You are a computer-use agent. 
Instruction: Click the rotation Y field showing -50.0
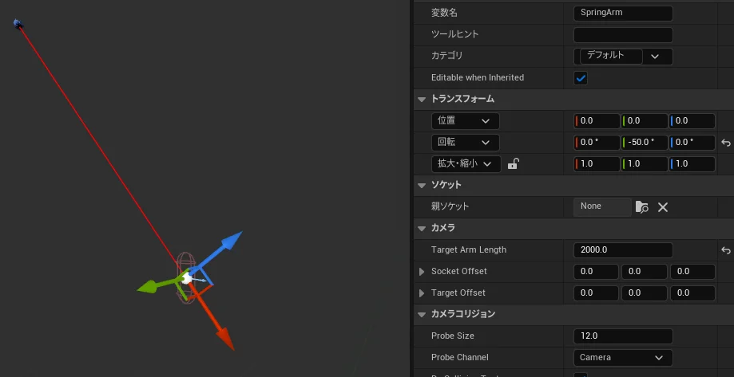click(644, 143)
